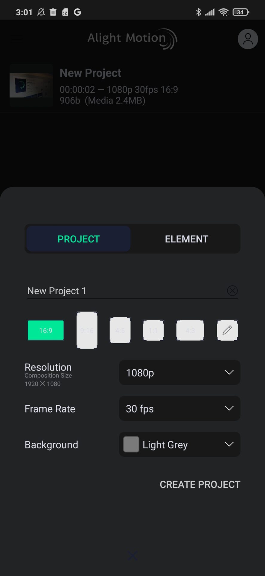Image resolution: width=265 pixels, height=576 pixels.
Task: Close the dialog with bottom X icon
Action: [132, 556]
